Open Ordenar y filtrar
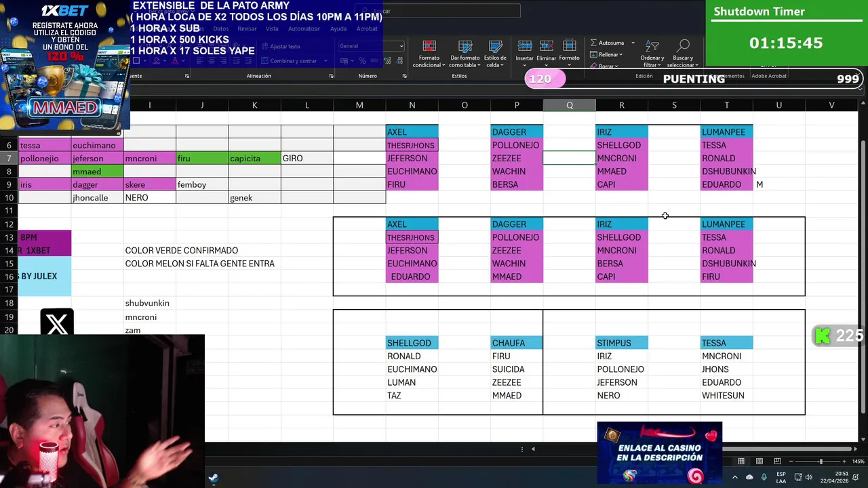The width and height of the screenshot is (868, 488). click(652, 53)
